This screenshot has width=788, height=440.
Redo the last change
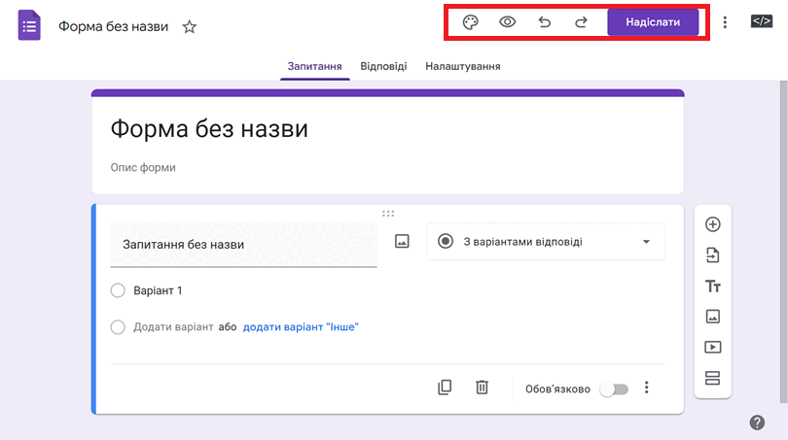(x=581, y=22)
